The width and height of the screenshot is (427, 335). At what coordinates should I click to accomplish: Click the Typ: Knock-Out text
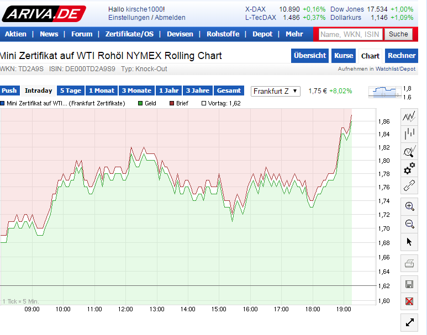tap(144, 69)
